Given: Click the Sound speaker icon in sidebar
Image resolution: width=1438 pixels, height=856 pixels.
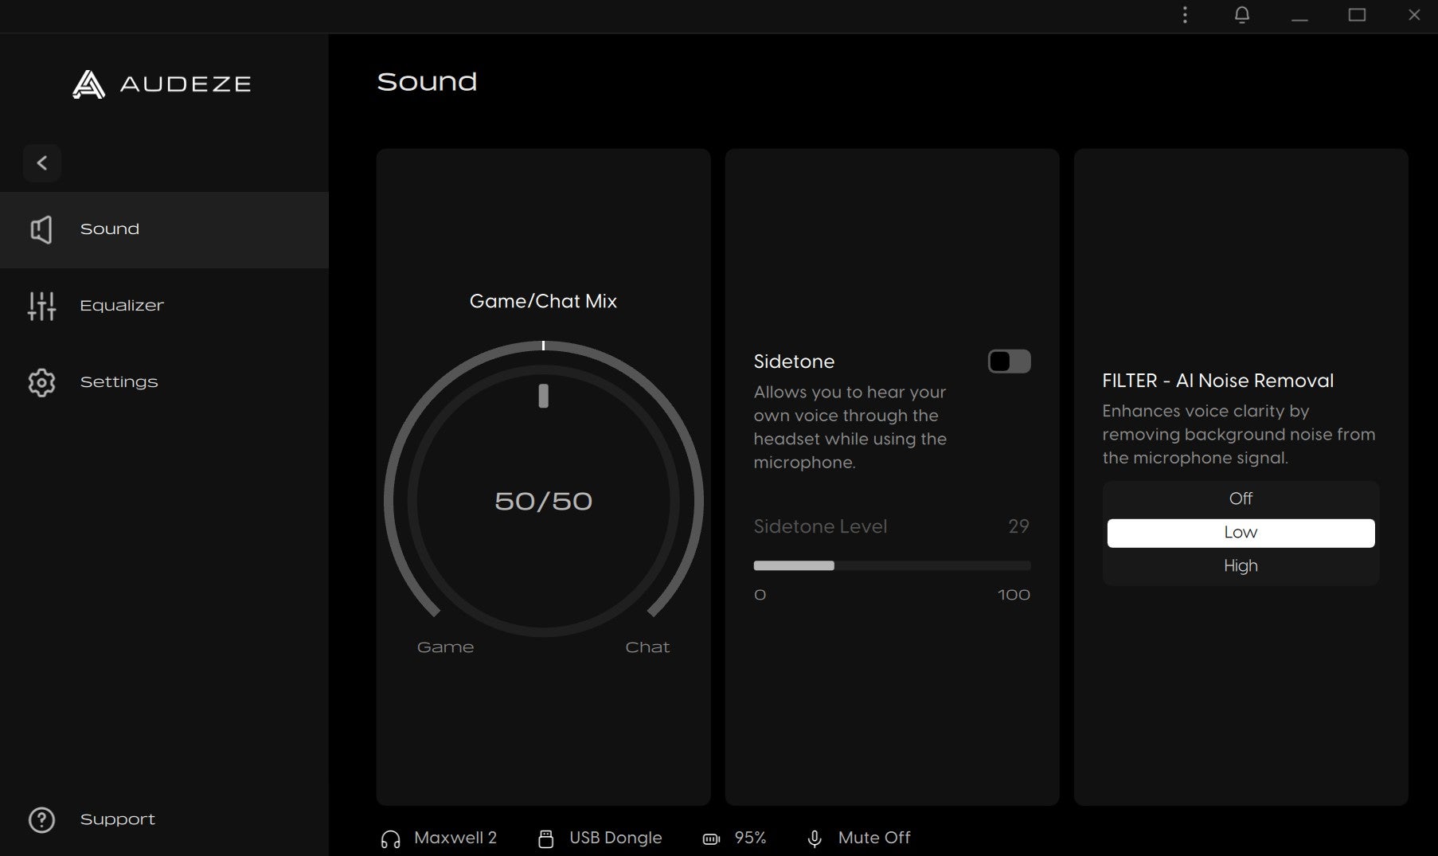Looking at the screenshot, I should (41, 230).
